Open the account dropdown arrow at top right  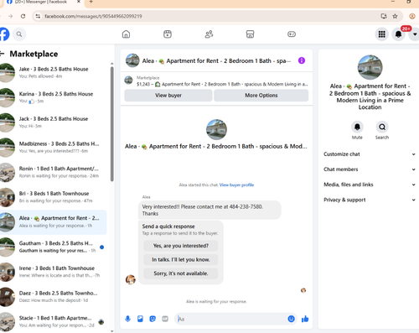point(415,34)
